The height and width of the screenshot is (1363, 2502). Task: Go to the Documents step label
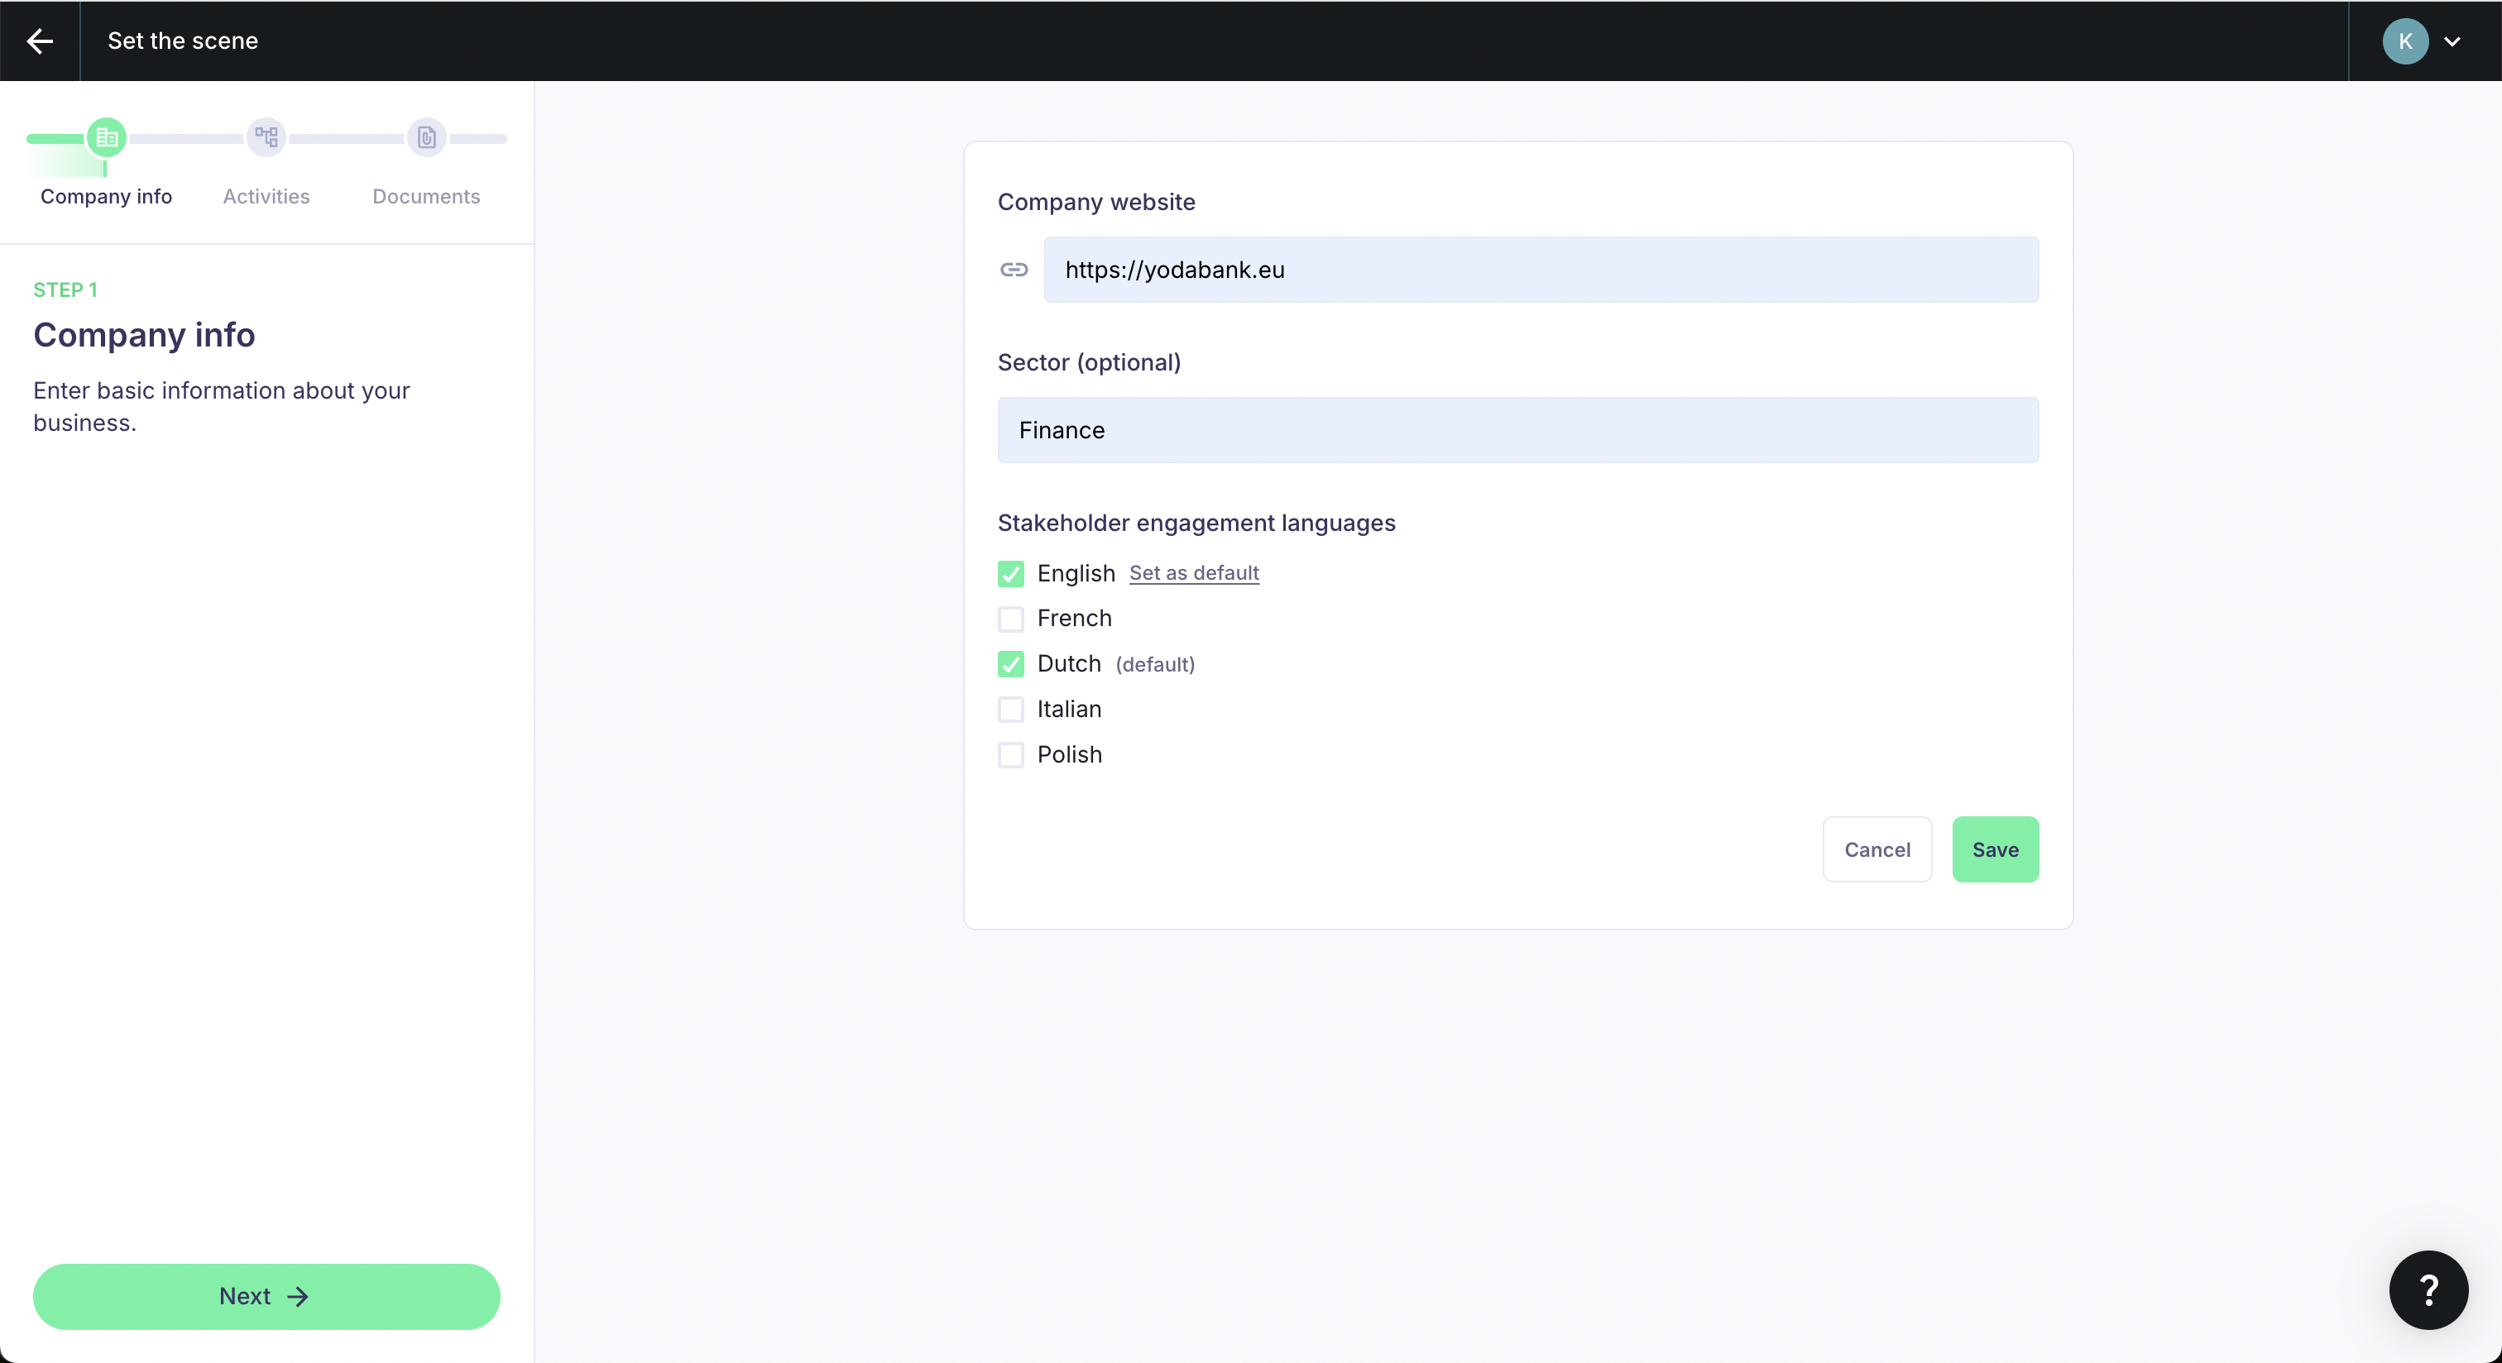pos(425,196)
